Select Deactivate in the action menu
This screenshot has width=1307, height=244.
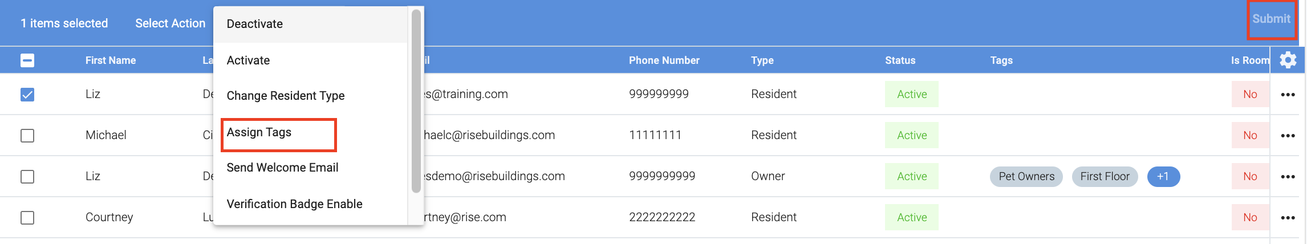tap(255, 24)
